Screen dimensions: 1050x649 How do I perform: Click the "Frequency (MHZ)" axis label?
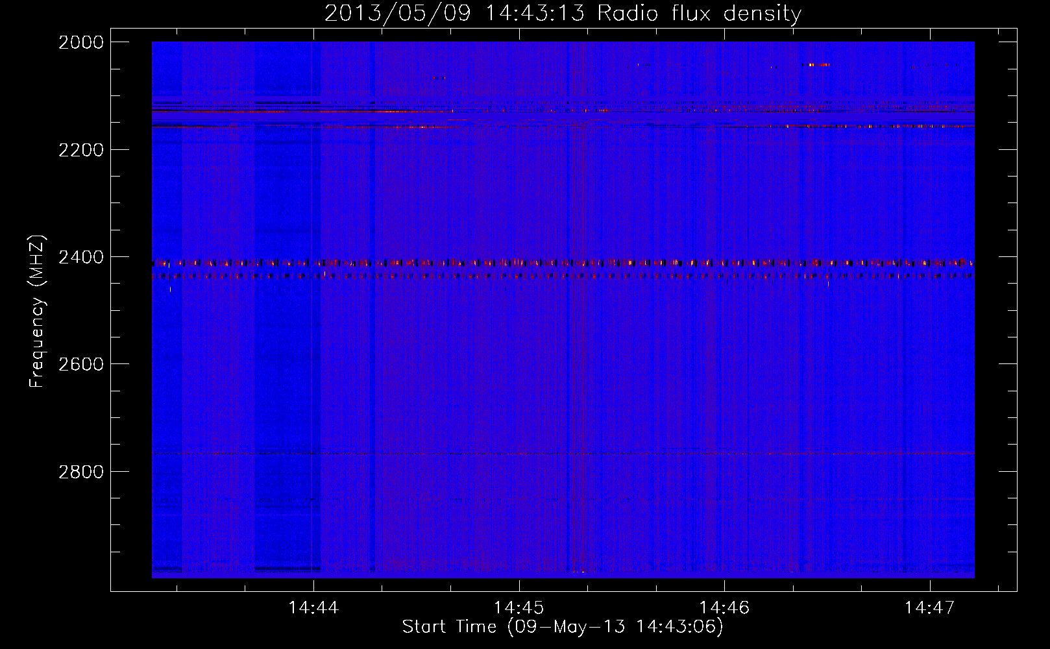click(x=37, y=312)
